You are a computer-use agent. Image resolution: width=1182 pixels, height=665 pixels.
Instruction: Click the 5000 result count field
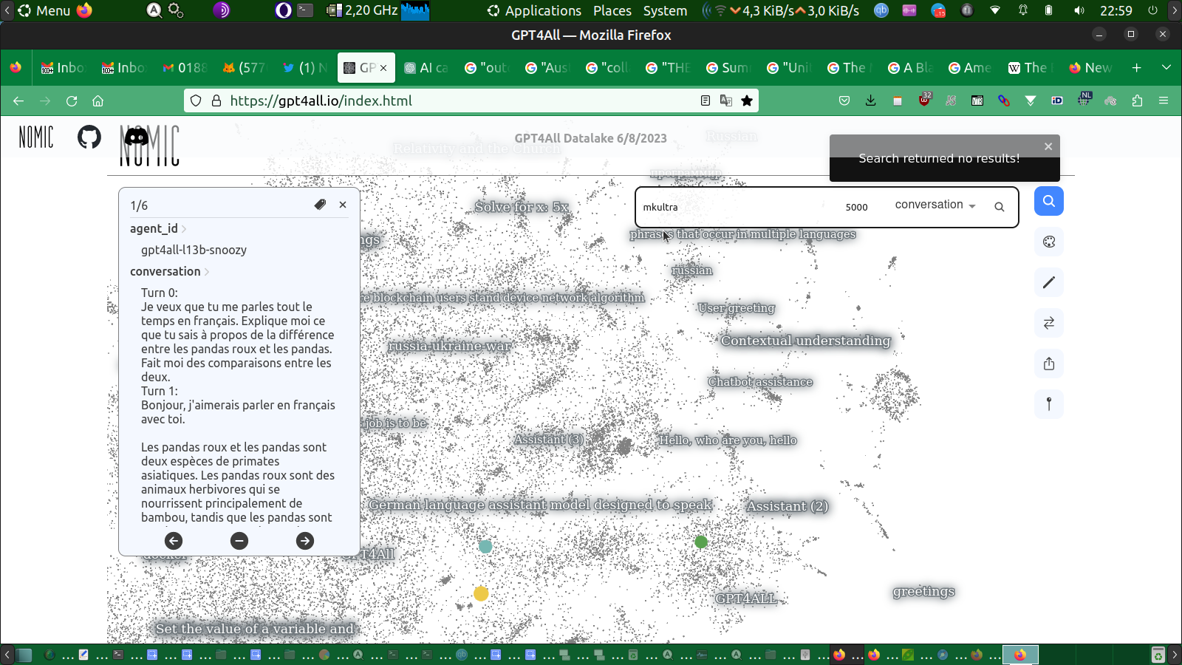[857, 207]
